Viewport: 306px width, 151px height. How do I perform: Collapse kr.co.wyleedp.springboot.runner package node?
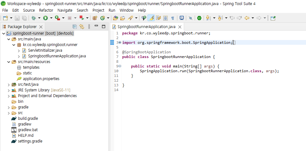14,45
